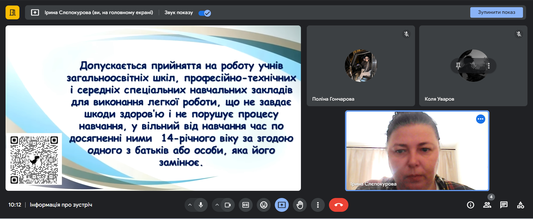Open the emoji reactions button

click(x=264, y=205)
